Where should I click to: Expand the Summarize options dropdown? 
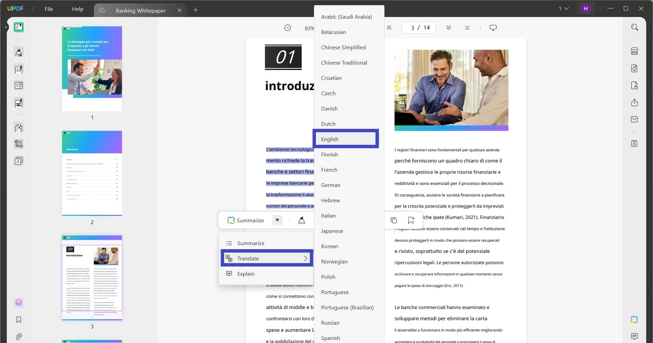point(277,220)
